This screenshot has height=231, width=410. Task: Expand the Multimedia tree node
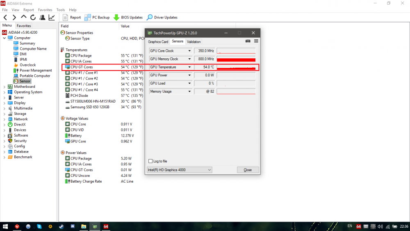pos(5,108)
